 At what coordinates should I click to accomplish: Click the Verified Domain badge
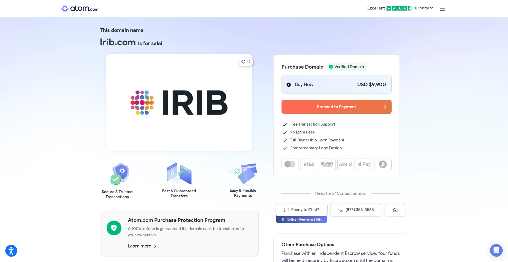pyautogui.click(x=346, y=67)
